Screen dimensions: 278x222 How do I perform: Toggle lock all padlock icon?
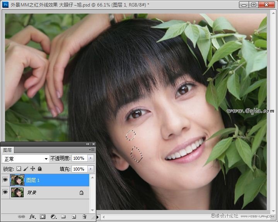40,169
